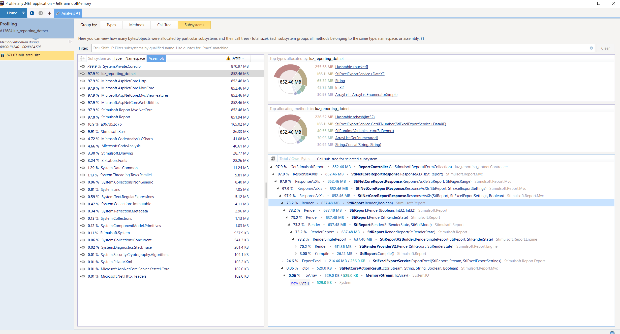Set subsystem grouping to Assembly
620x334 pixels.
[157, 58]
